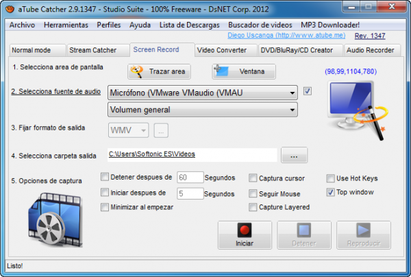Click the 1. Selecciona area de pantalla label

click(x=58, y=67)
